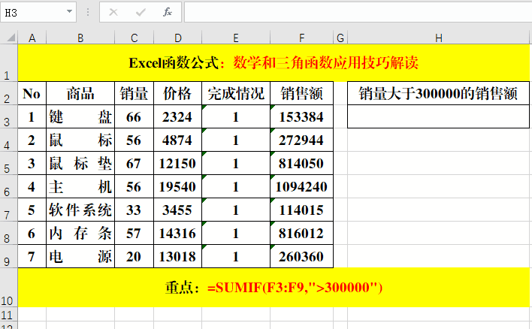Click sales amount cell '153384'
Viewport: 532px width, 329px height.
[301, 116]
